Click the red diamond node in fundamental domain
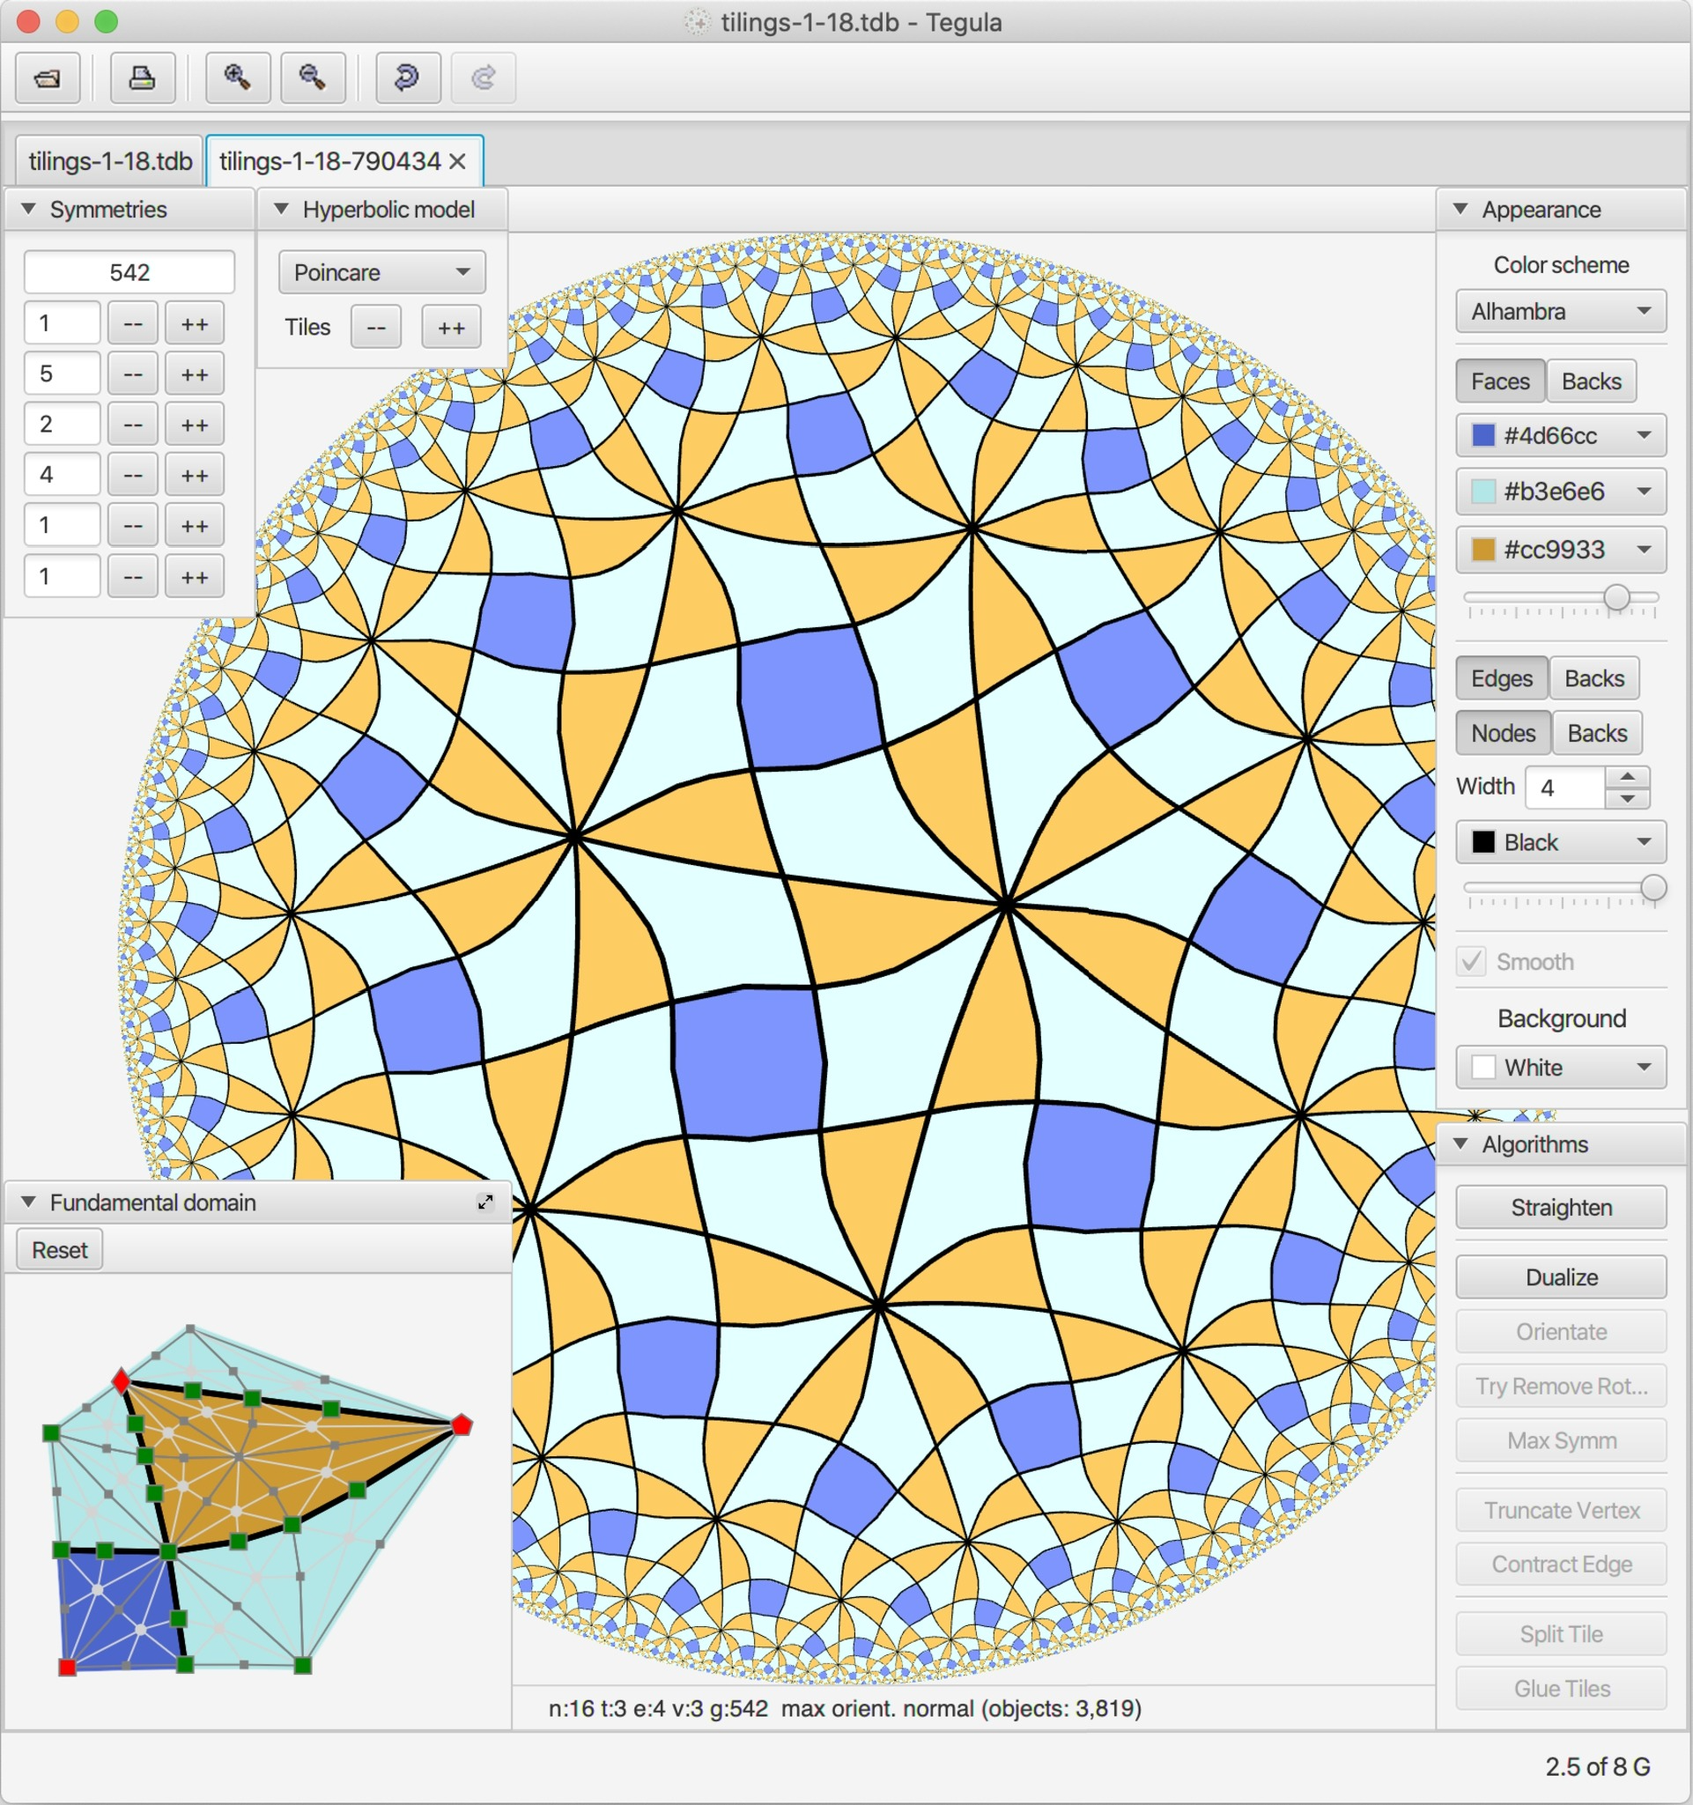 121,1381
